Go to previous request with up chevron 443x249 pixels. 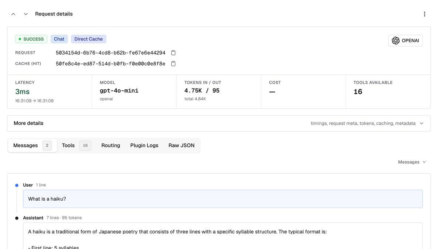coord(13,14)
